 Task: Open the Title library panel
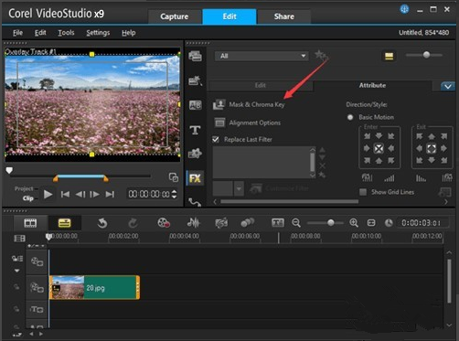[195, 130]
